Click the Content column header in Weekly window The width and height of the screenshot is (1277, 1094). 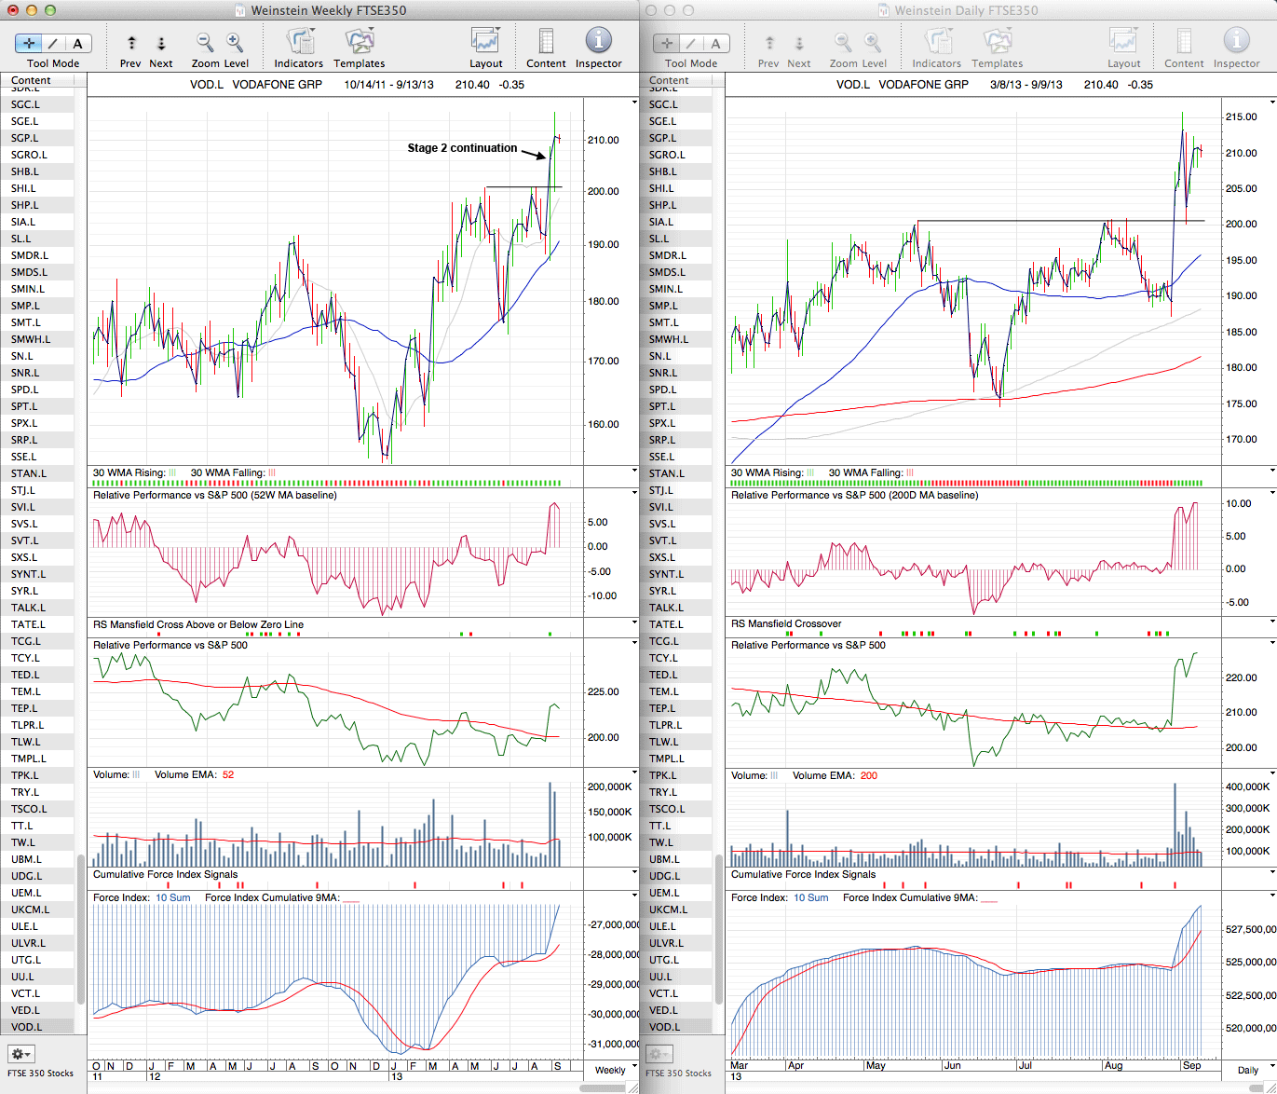click(37, 80)
